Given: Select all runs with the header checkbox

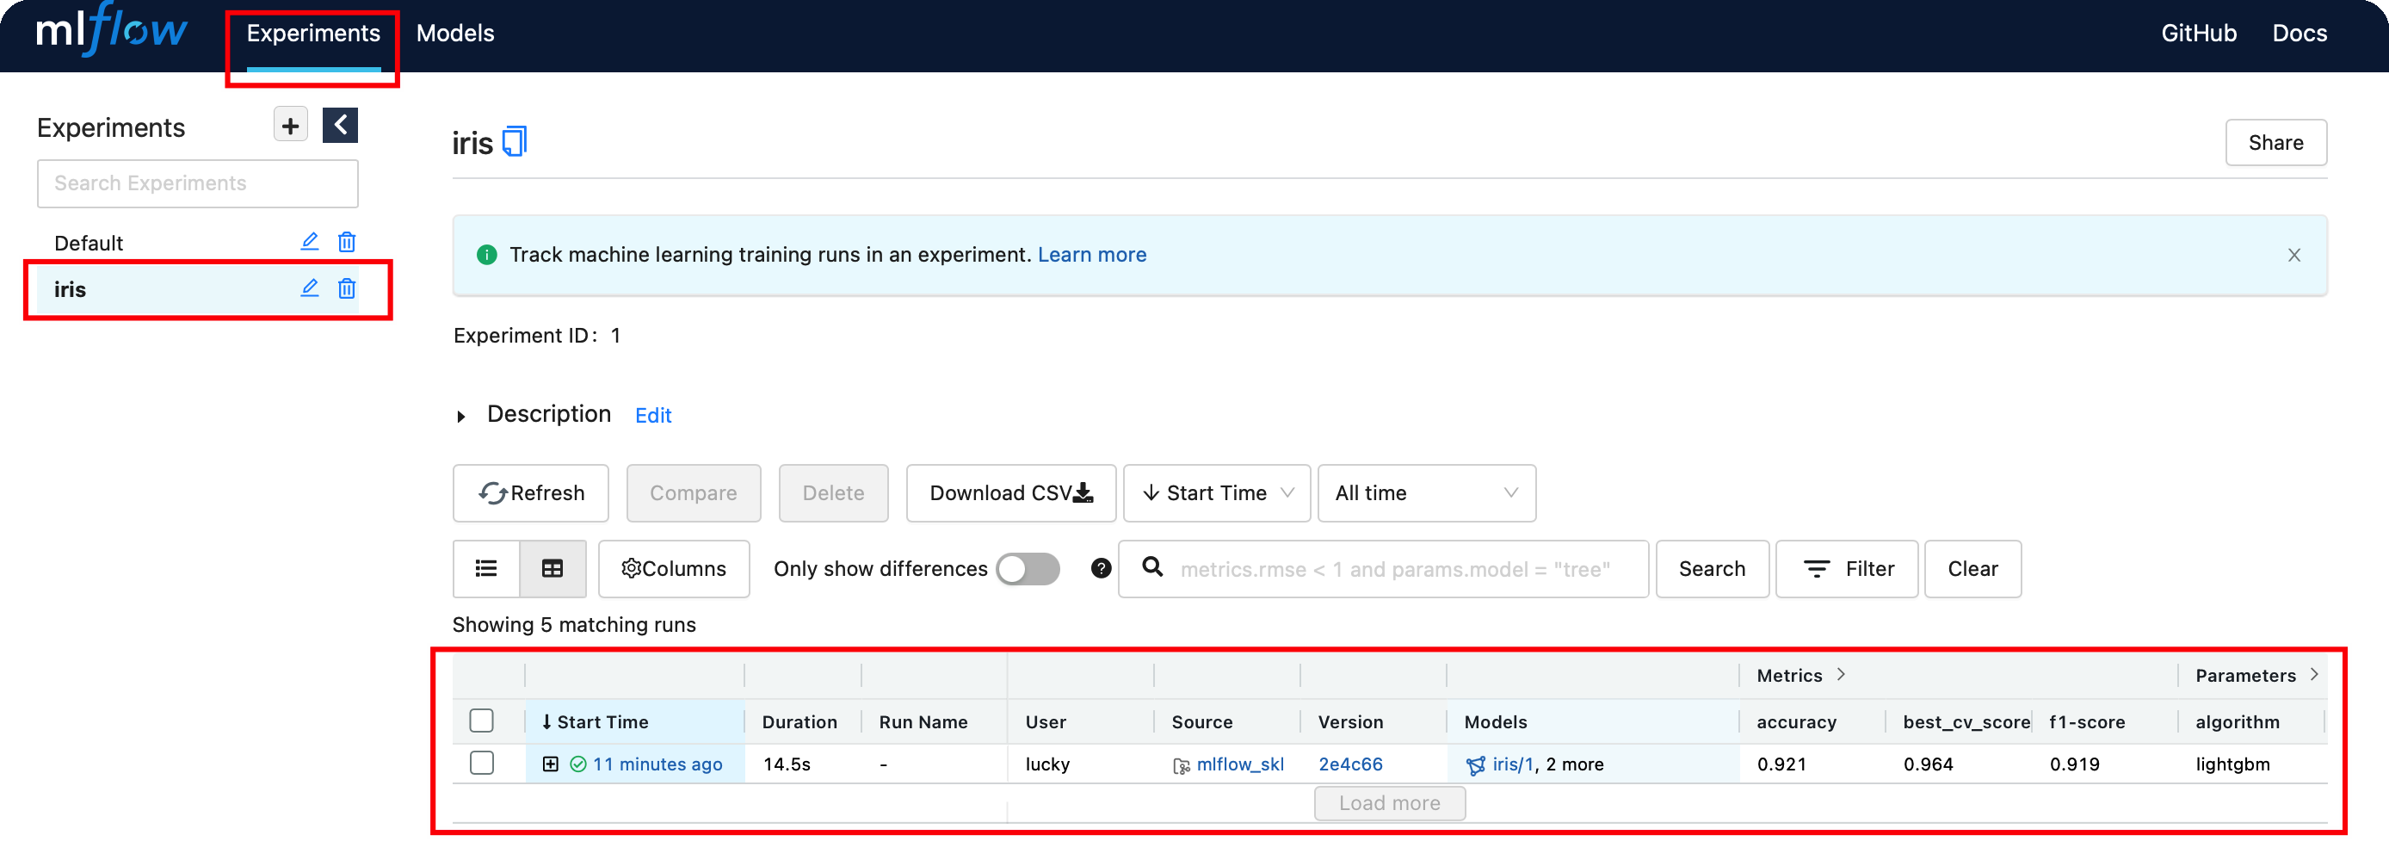Looking at the screenshot, I should (481, 721).
